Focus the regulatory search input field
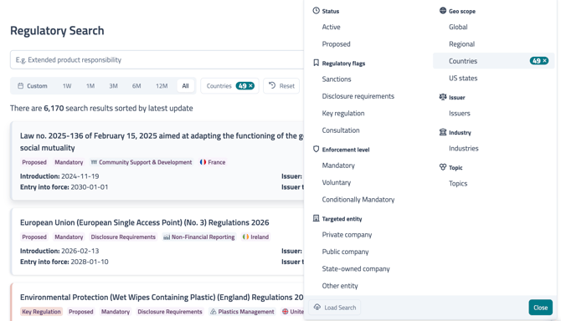The width and height of the screenshot is (561, 321). 157,59
